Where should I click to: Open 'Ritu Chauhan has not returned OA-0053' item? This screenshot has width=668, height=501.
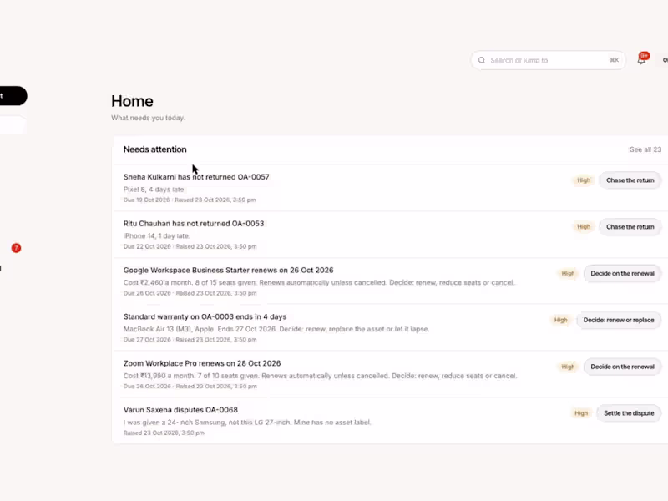pos(194,223)
